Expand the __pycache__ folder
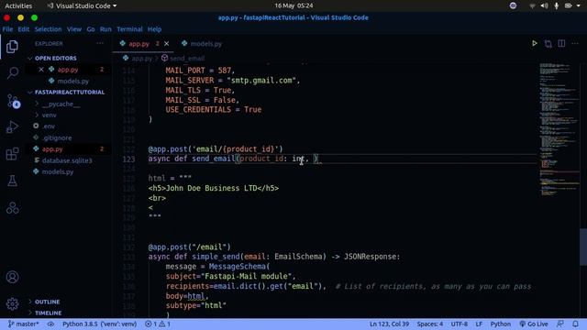The height and width of the screenshot is (330, 587). [x=61, y=104]
